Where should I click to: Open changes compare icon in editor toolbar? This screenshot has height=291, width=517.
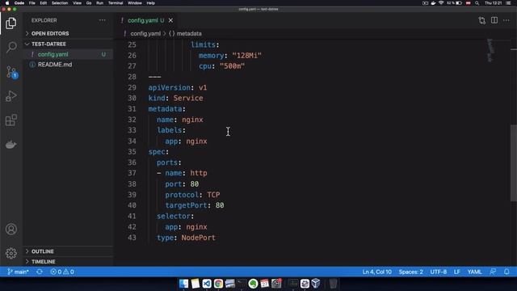click(x=482, y=20)
